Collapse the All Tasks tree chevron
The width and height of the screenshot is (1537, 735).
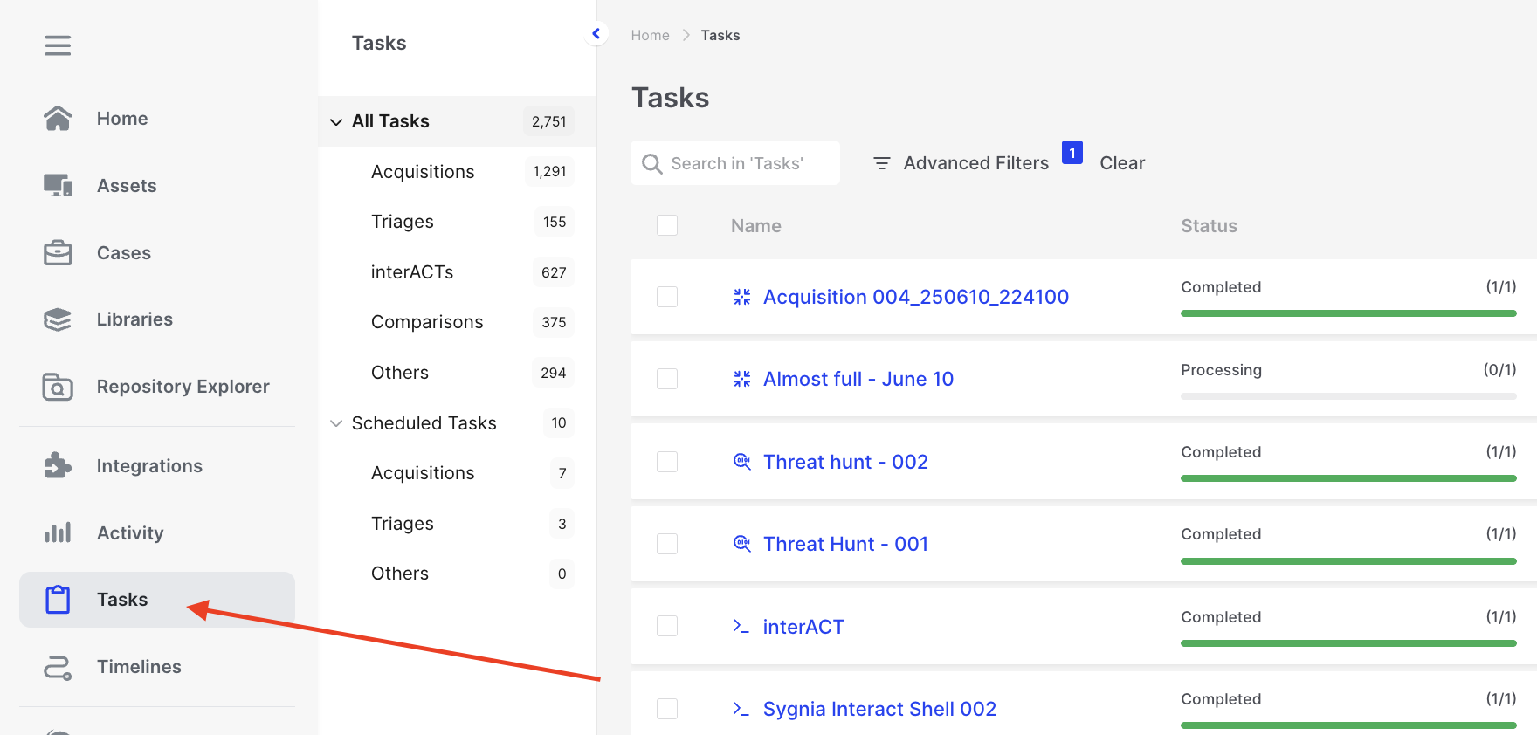click(x=336, y=122)
